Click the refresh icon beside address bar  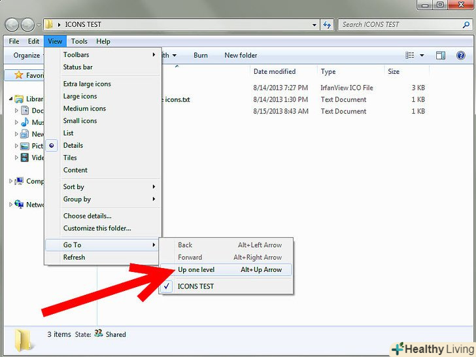point(328,25)
